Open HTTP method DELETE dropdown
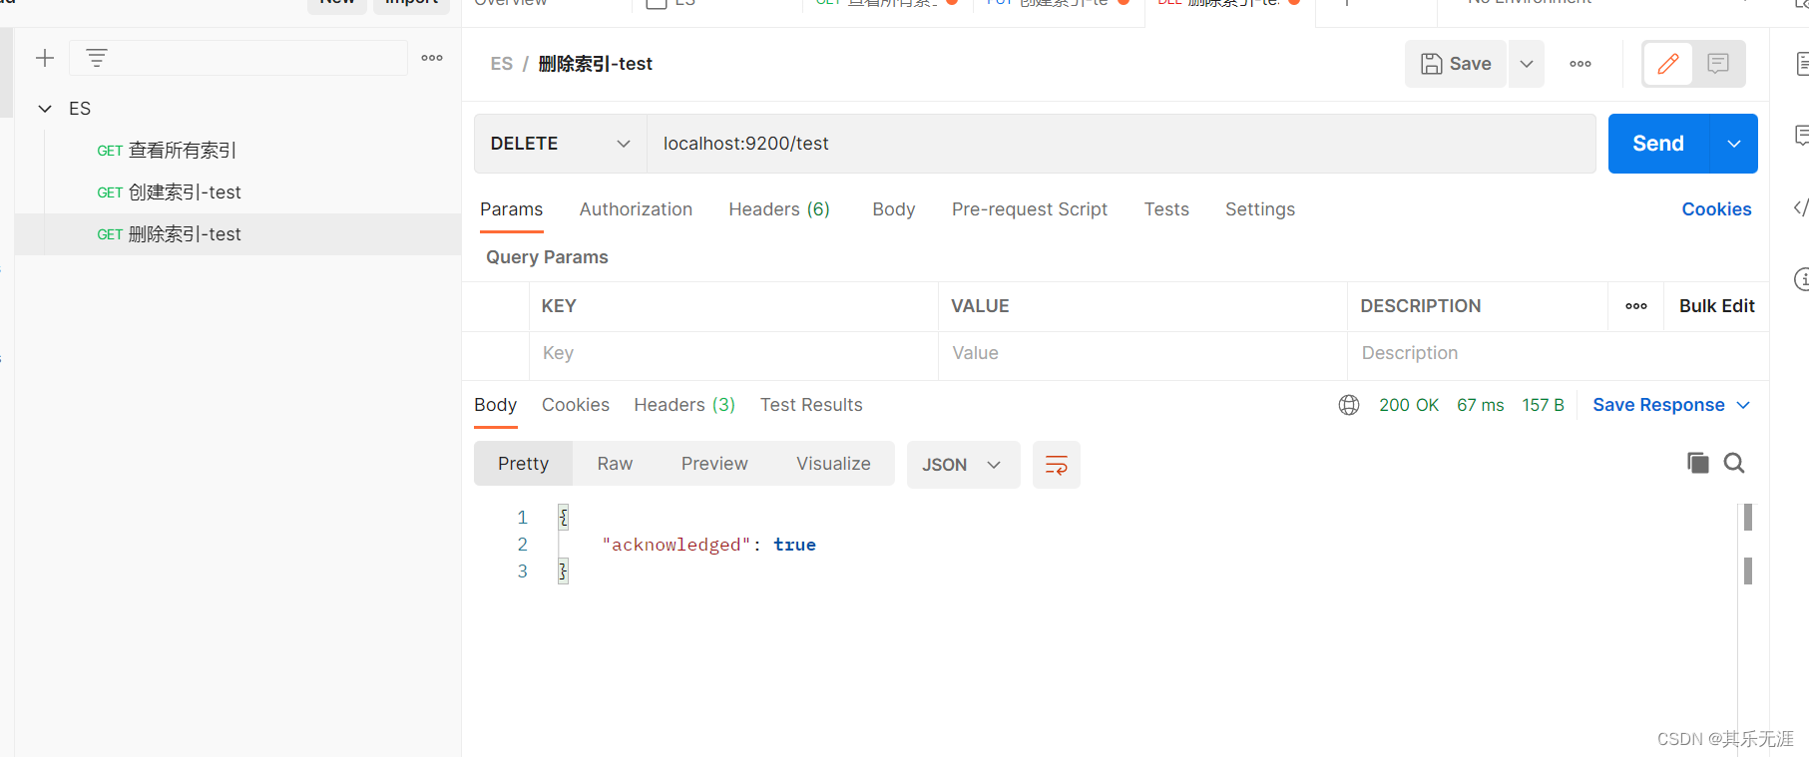The image size is (1809, 757). [561, 144]
